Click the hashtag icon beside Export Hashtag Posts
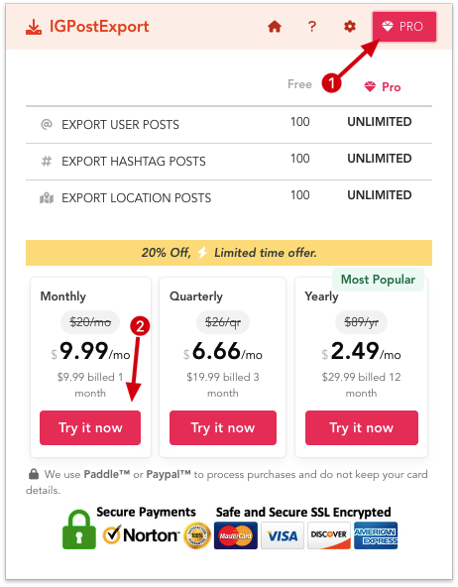The width and height of the screenshot is (458, 587). 46,161
